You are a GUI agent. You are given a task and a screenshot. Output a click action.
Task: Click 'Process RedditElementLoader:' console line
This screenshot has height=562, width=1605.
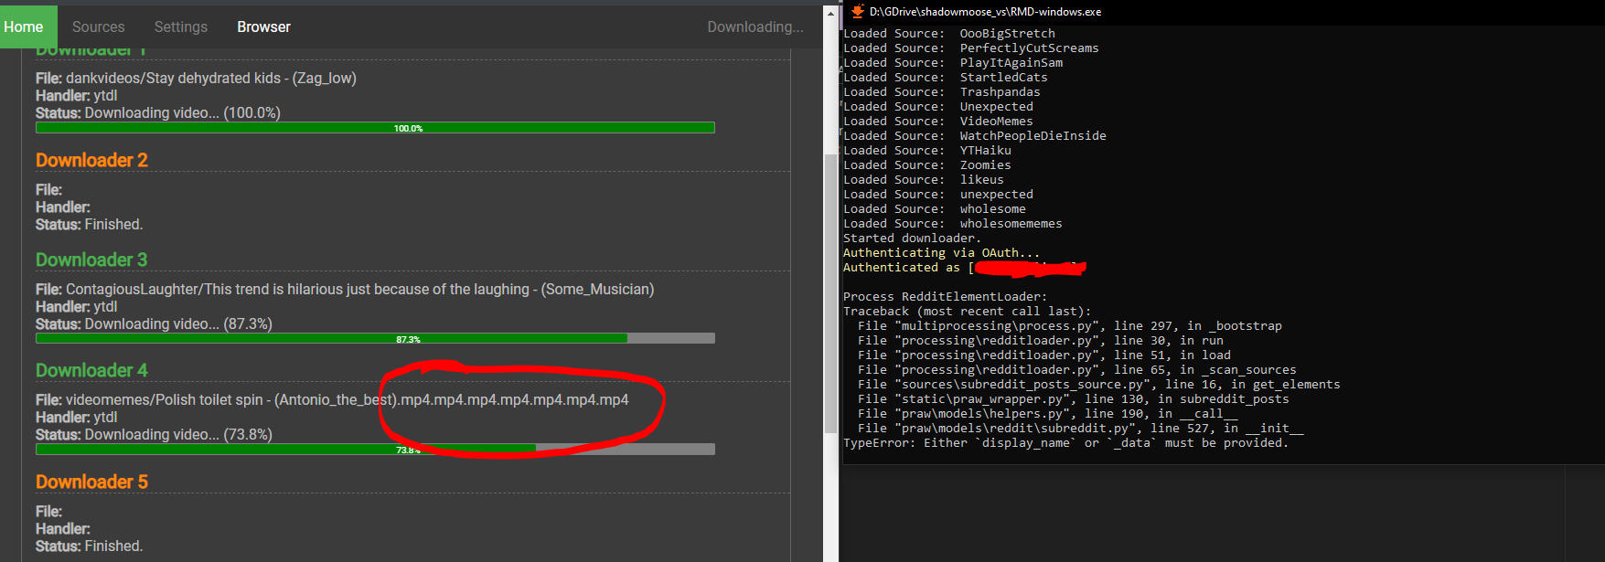(946, 297)
